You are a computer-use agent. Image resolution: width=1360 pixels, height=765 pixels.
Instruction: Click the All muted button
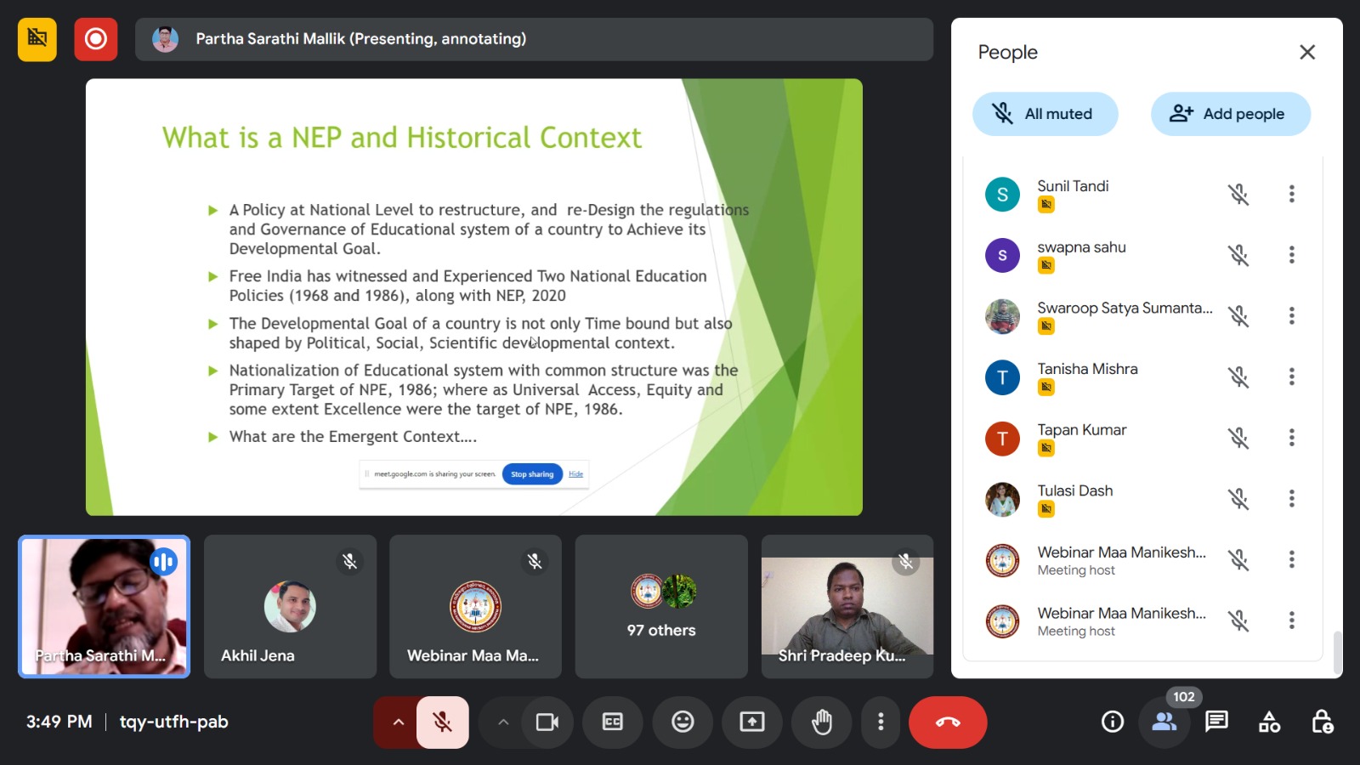1045,114
